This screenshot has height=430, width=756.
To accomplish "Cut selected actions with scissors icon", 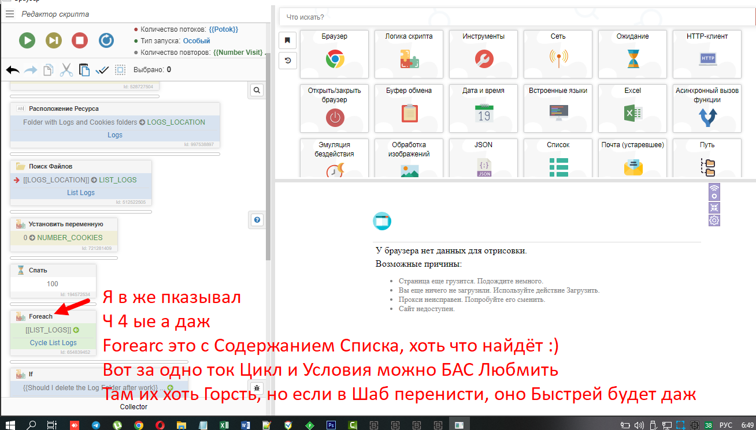I will click(x=66, y=70).
